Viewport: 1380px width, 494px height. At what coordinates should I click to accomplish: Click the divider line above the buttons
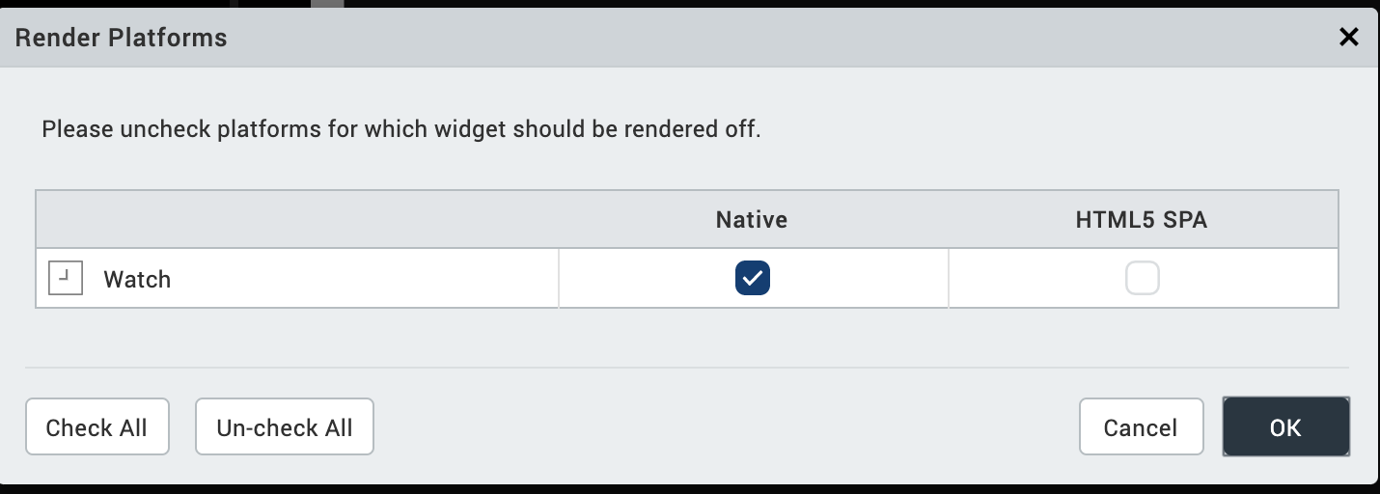(687, 368)
